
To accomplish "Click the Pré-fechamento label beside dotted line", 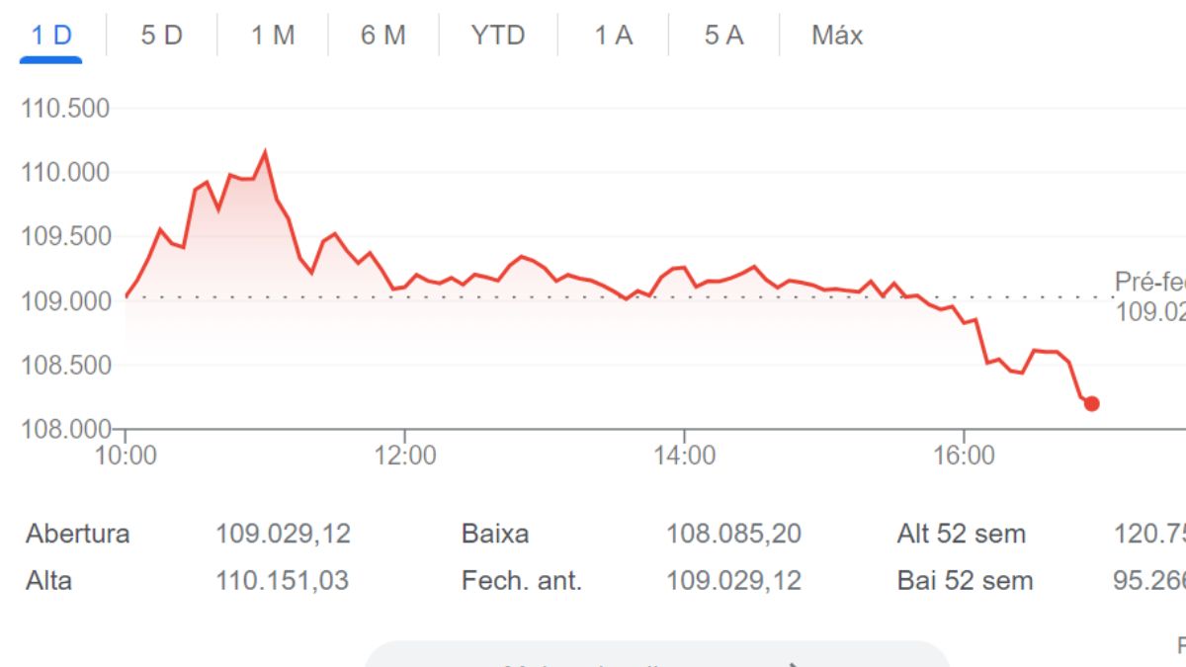I will click(x=1149, y=282).
